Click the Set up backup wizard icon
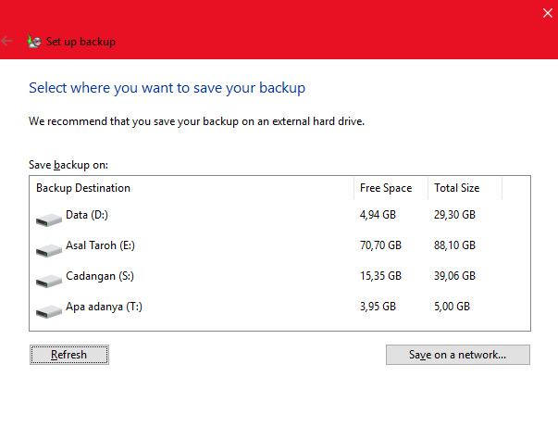The height and width of the screenshot is (427, 558). click(34, 42)
